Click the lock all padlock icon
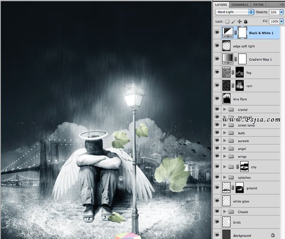The height and width of the screenshot is (239, 285). coord(245,21)
